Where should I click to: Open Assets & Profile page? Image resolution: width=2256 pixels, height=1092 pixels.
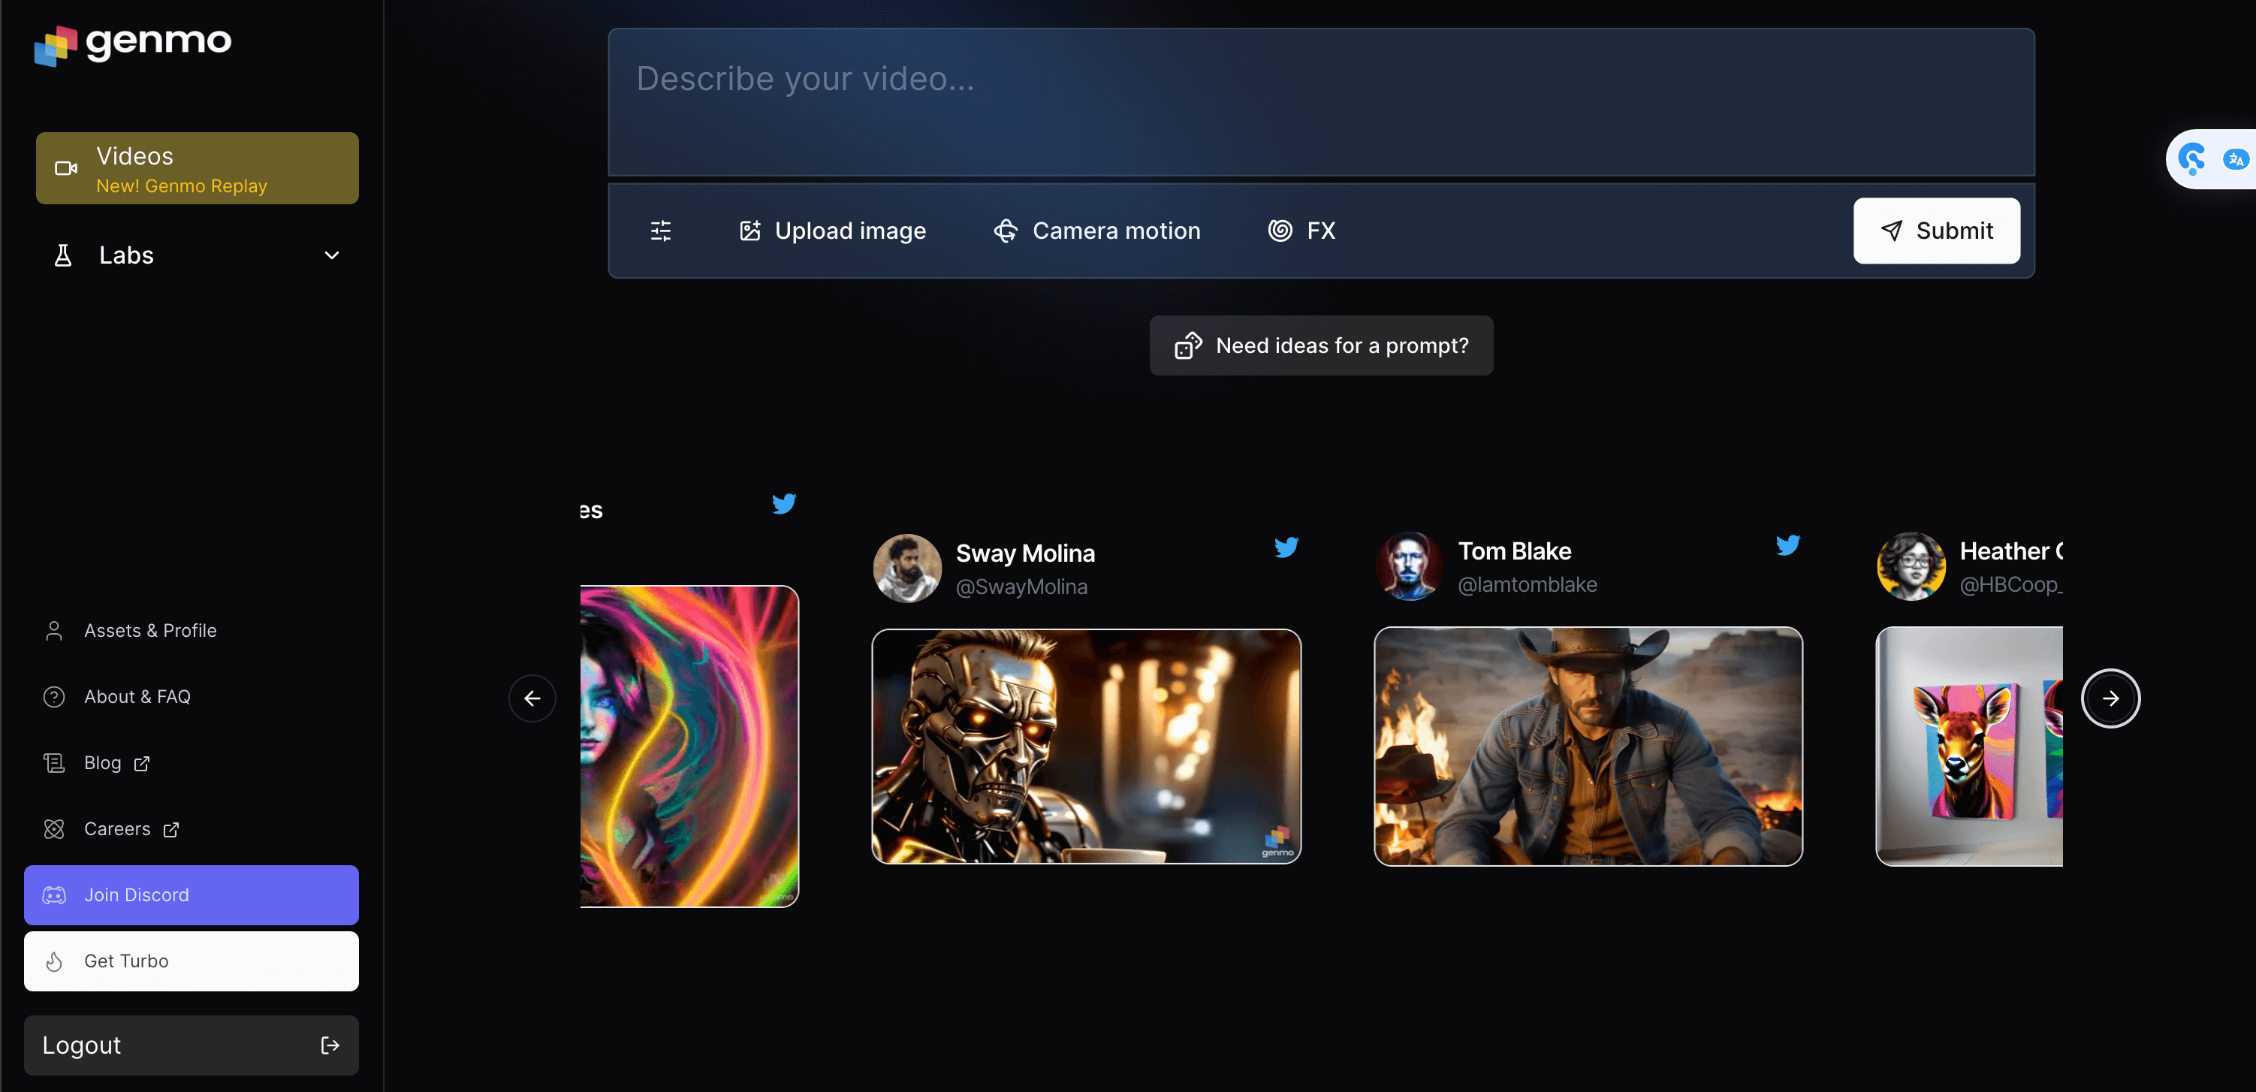[x=149, y=631]
